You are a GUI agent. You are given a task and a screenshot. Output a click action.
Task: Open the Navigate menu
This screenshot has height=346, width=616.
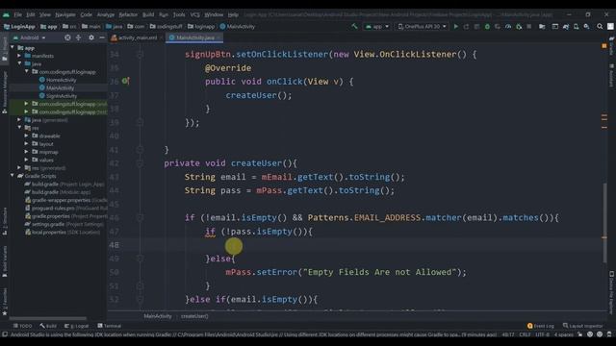(x=65, y=14)
